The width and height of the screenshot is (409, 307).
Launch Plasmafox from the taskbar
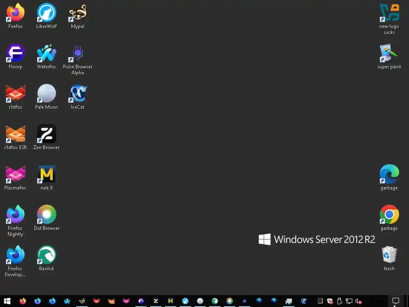[126, 301]
